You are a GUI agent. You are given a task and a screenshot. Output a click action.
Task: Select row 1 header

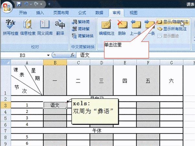coord(6,80)
